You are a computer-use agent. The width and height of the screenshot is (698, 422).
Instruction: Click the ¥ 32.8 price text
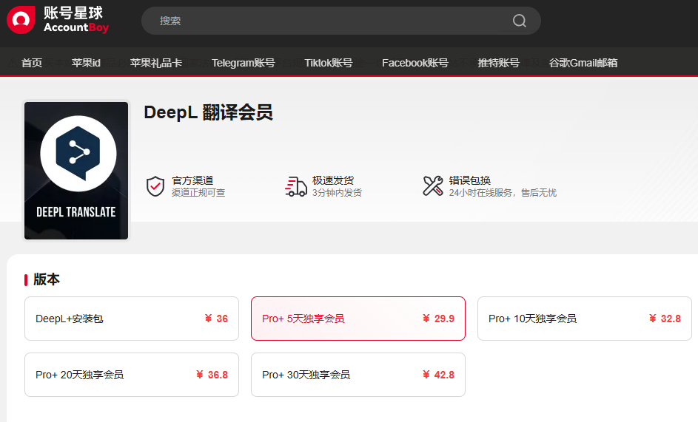coord(665,319)
